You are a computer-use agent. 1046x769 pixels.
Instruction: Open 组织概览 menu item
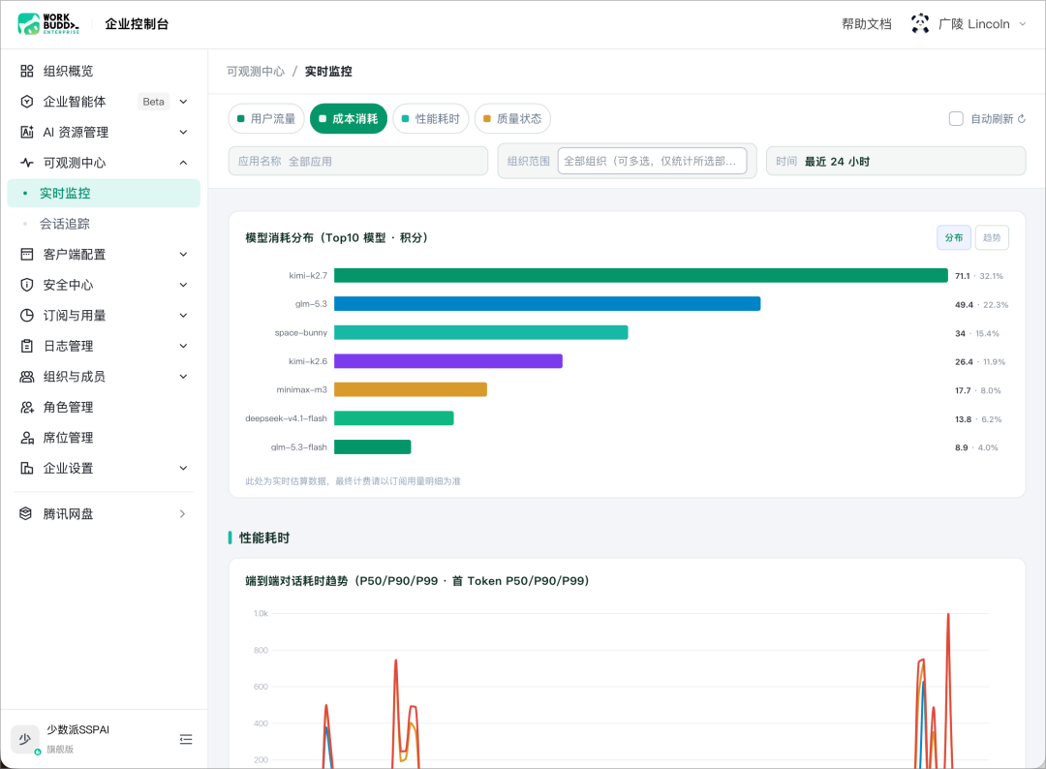click(x=104, y=71)
